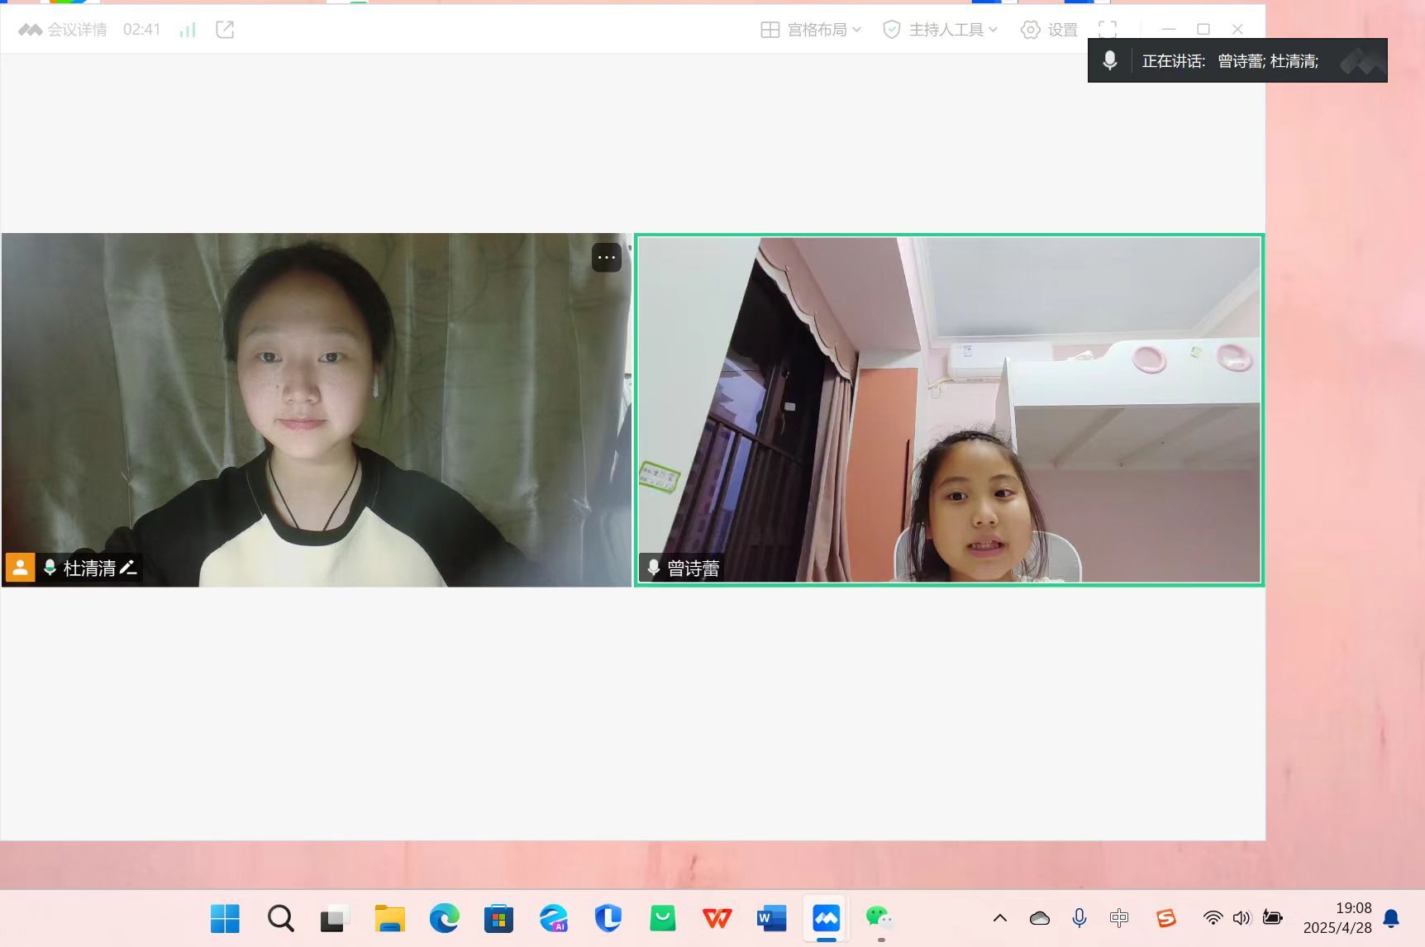Toggle the microphone icon beside 曾诗蕾's name

(x=653, y=568)
